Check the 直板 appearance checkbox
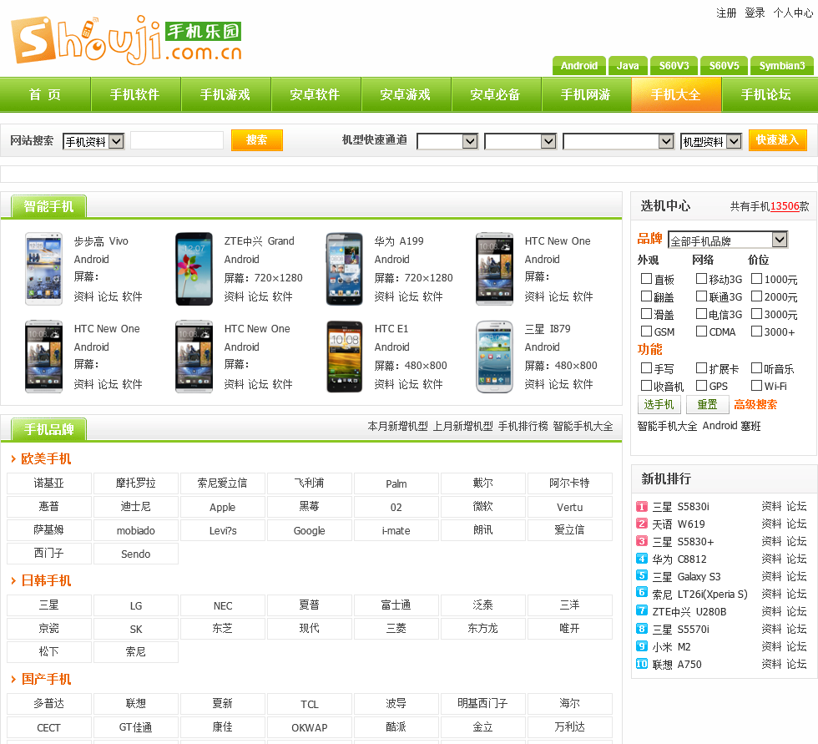 (x=646, y=279)
